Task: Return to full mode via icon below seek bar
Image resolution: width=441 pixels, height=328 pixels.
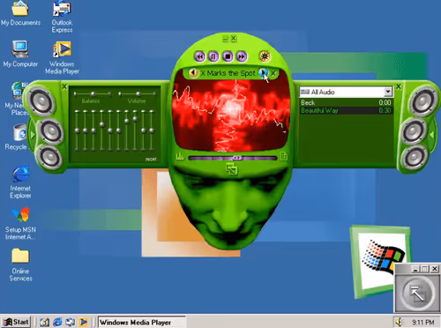Action: click(231, 169)
